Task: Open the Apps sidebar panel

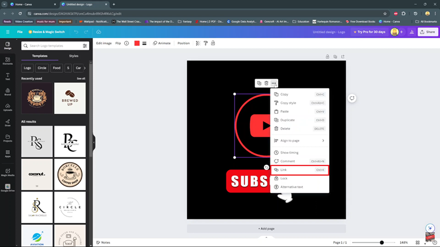Action: [x=8, y=154]
